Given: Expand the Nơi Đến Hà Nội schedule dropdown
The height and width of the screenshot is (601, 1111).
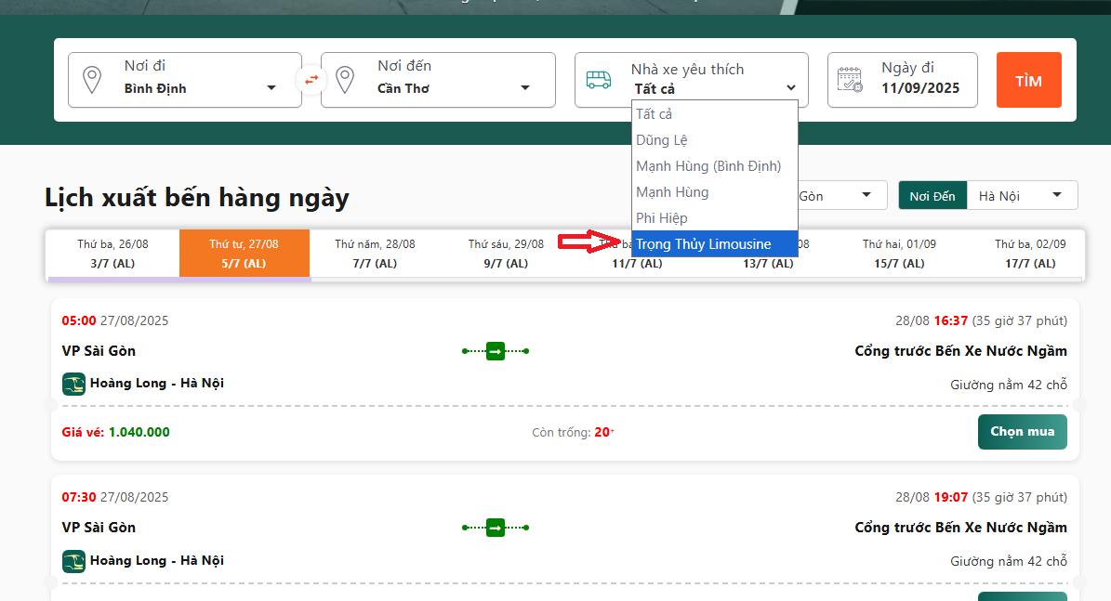Looking at the screenshot, I should point(1021,196).
